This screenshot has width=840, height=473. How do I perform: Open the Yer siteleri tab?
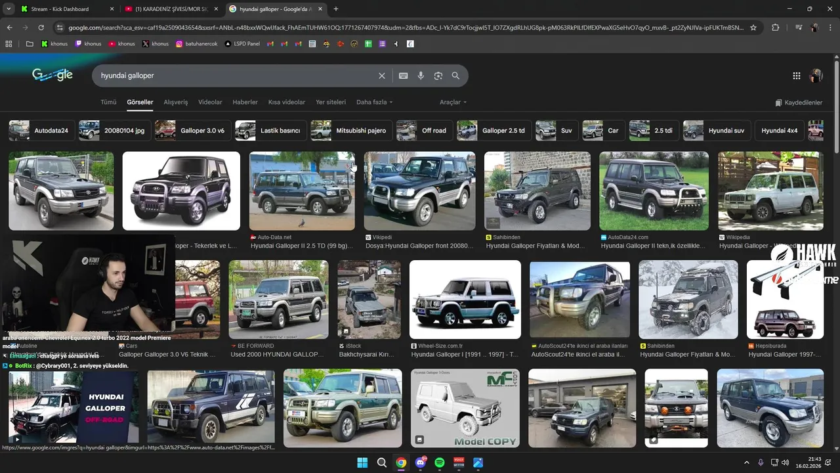click(x=331, y=102)
